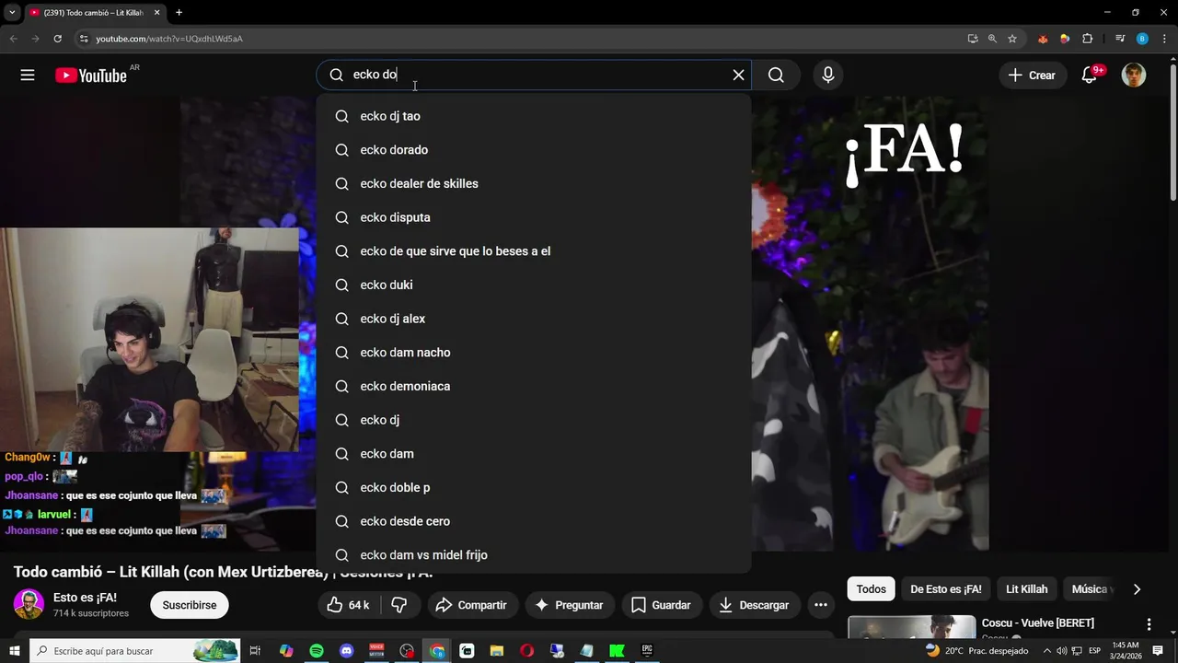
Task: Open options for the Coscu - Vuelve video
Action: click(1149, 624)
